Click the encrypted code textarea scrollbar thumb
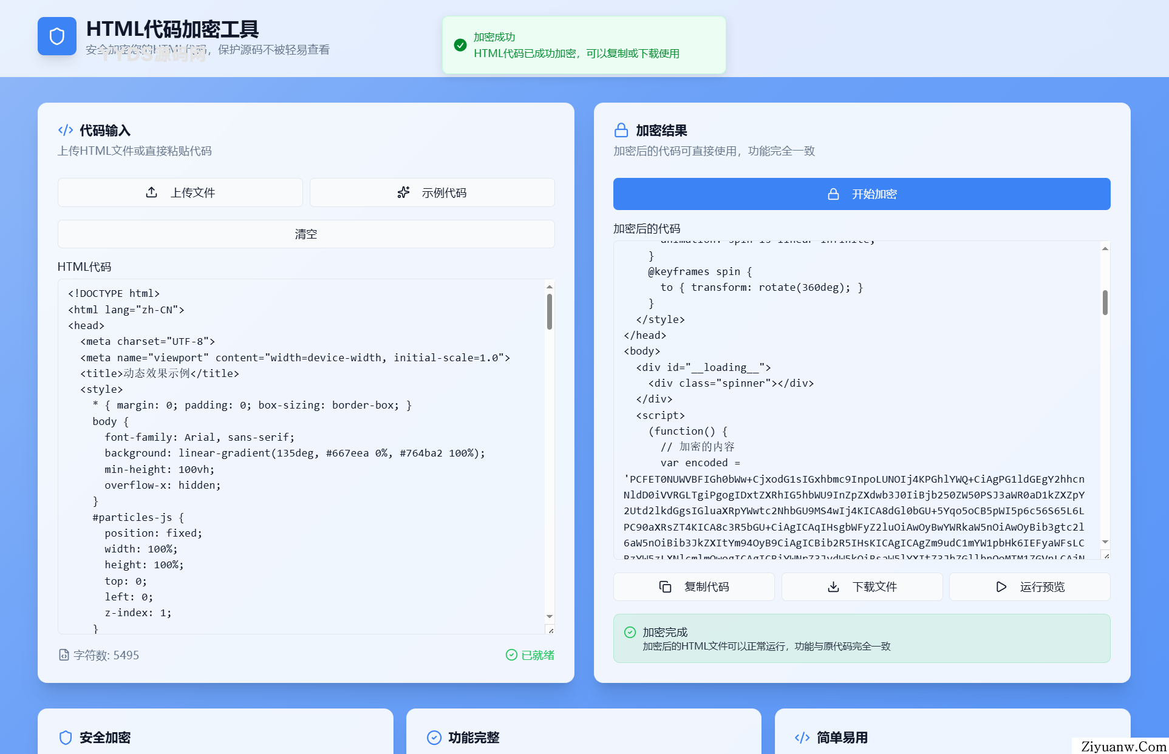Screen dimensions: 1169x754 1105,302
